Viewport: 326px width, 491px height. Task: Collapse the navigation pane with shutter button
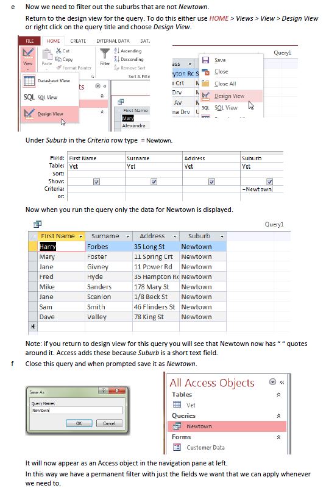pyautogui.click(x=282, y=383)
